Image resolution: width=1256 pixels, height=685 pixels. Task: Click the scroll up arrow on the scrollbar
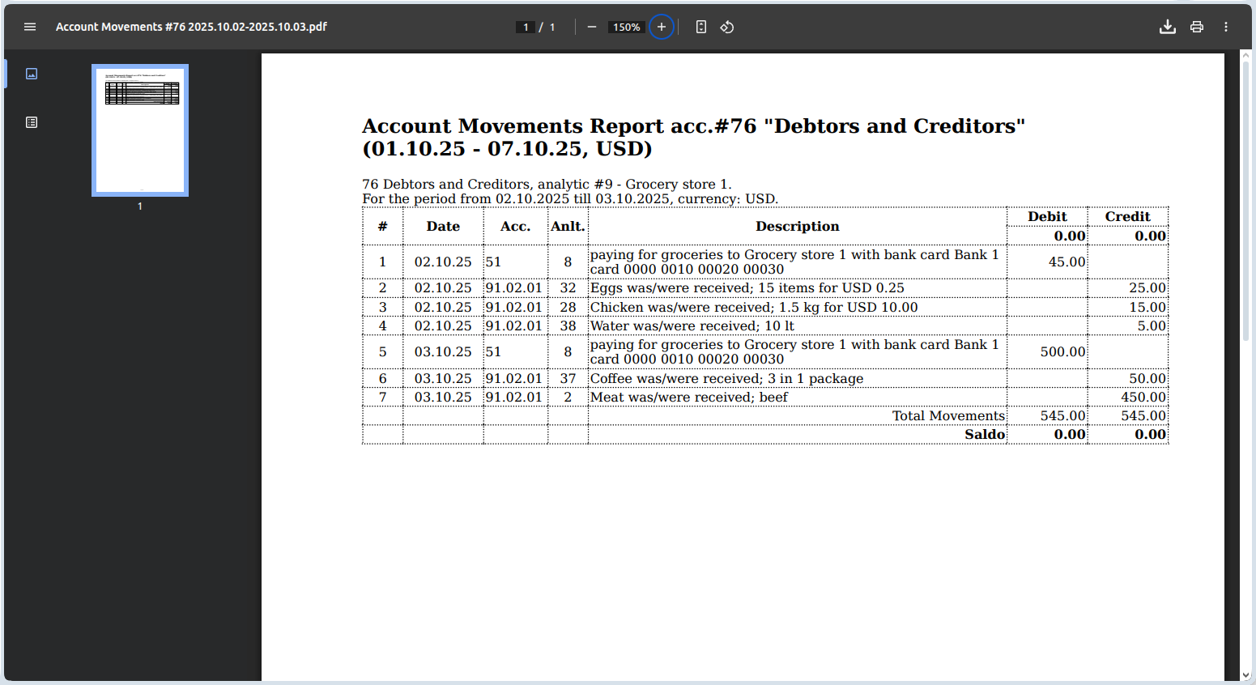[x=1245, y=56]
